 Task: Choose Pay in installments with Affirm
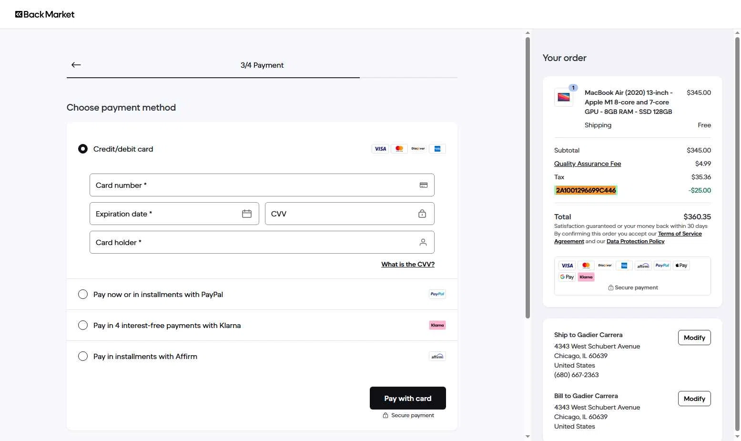coord(83,356)
